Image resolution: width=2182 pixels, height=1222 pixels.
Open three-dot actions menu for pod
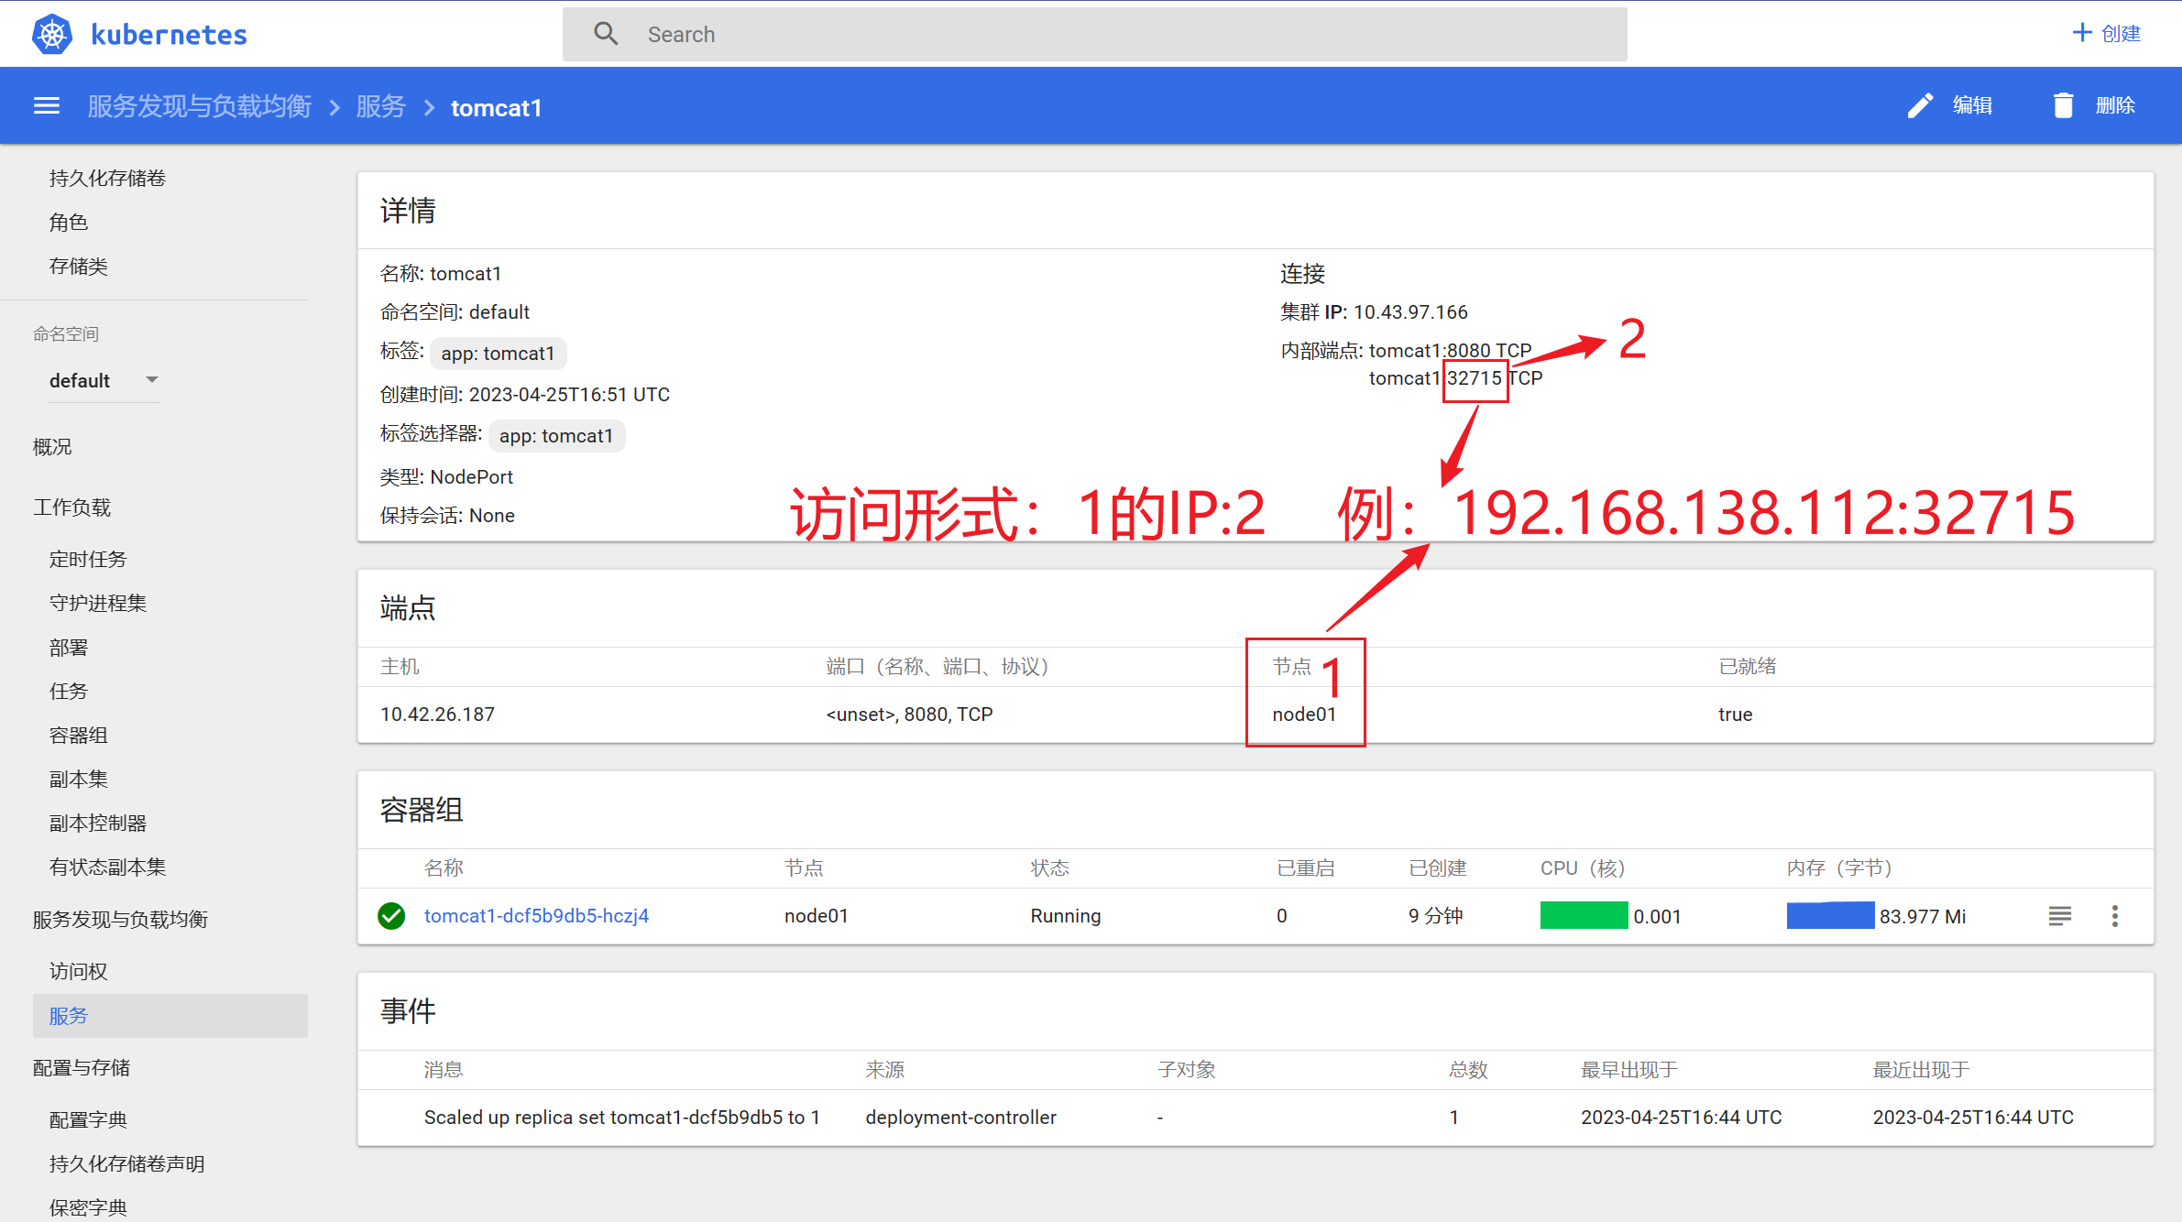click(2114, 915)
